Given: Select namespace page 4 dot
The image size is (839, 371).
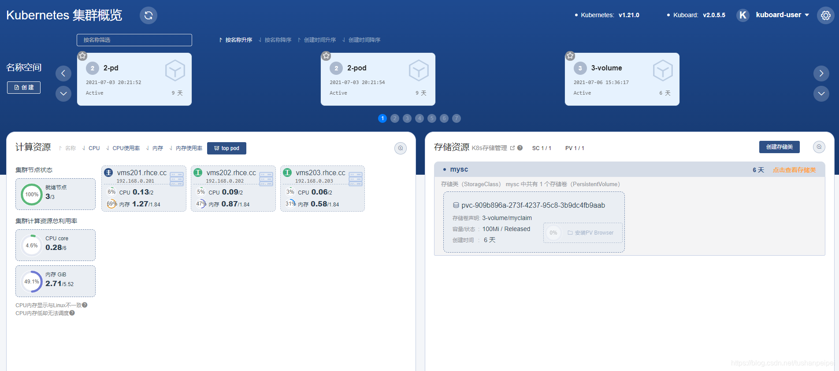Looking at the screenshot, I should (419, 118).
